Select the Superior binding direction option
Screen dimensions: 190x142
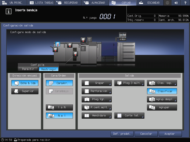tap(25, 91)
